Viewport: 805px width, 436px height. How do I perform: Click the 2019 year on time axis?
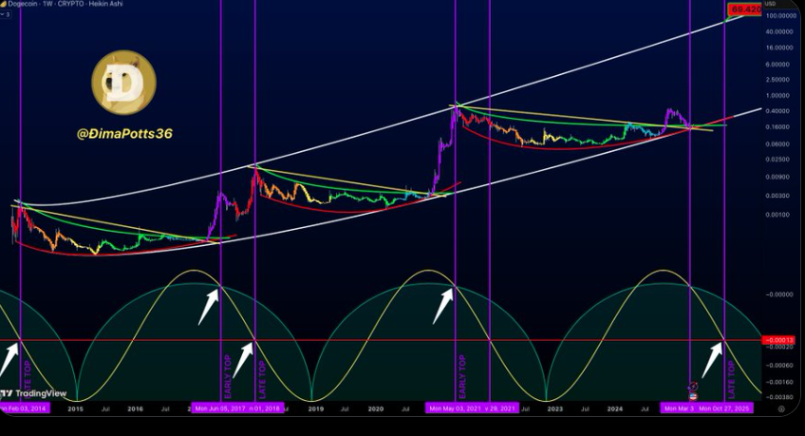tap(315, 408)
